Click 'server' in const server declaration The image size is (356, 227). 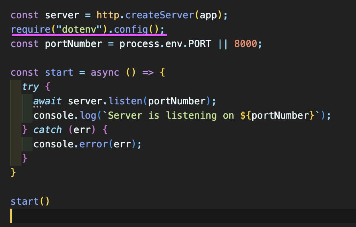pos(62,15)
